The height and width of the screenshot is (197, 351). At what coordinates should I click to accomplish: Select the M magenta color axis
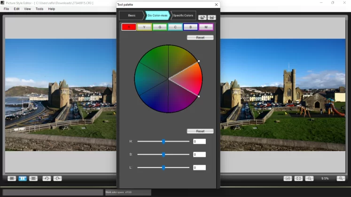pos(206,27)
